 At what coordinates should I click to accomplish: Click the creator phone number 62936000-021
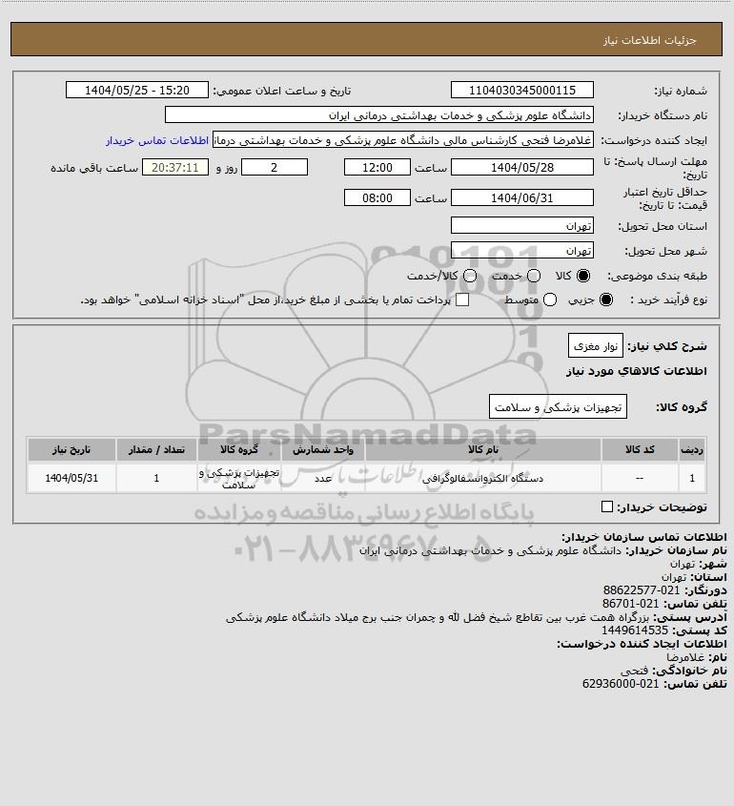coord(621,684)
